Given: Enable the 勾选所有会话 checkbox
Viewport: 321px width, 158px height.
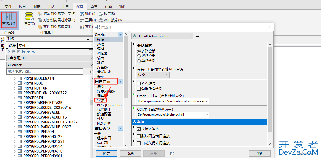Looking at the screenshot, I should pyautogui.click(x=139, y=89).
